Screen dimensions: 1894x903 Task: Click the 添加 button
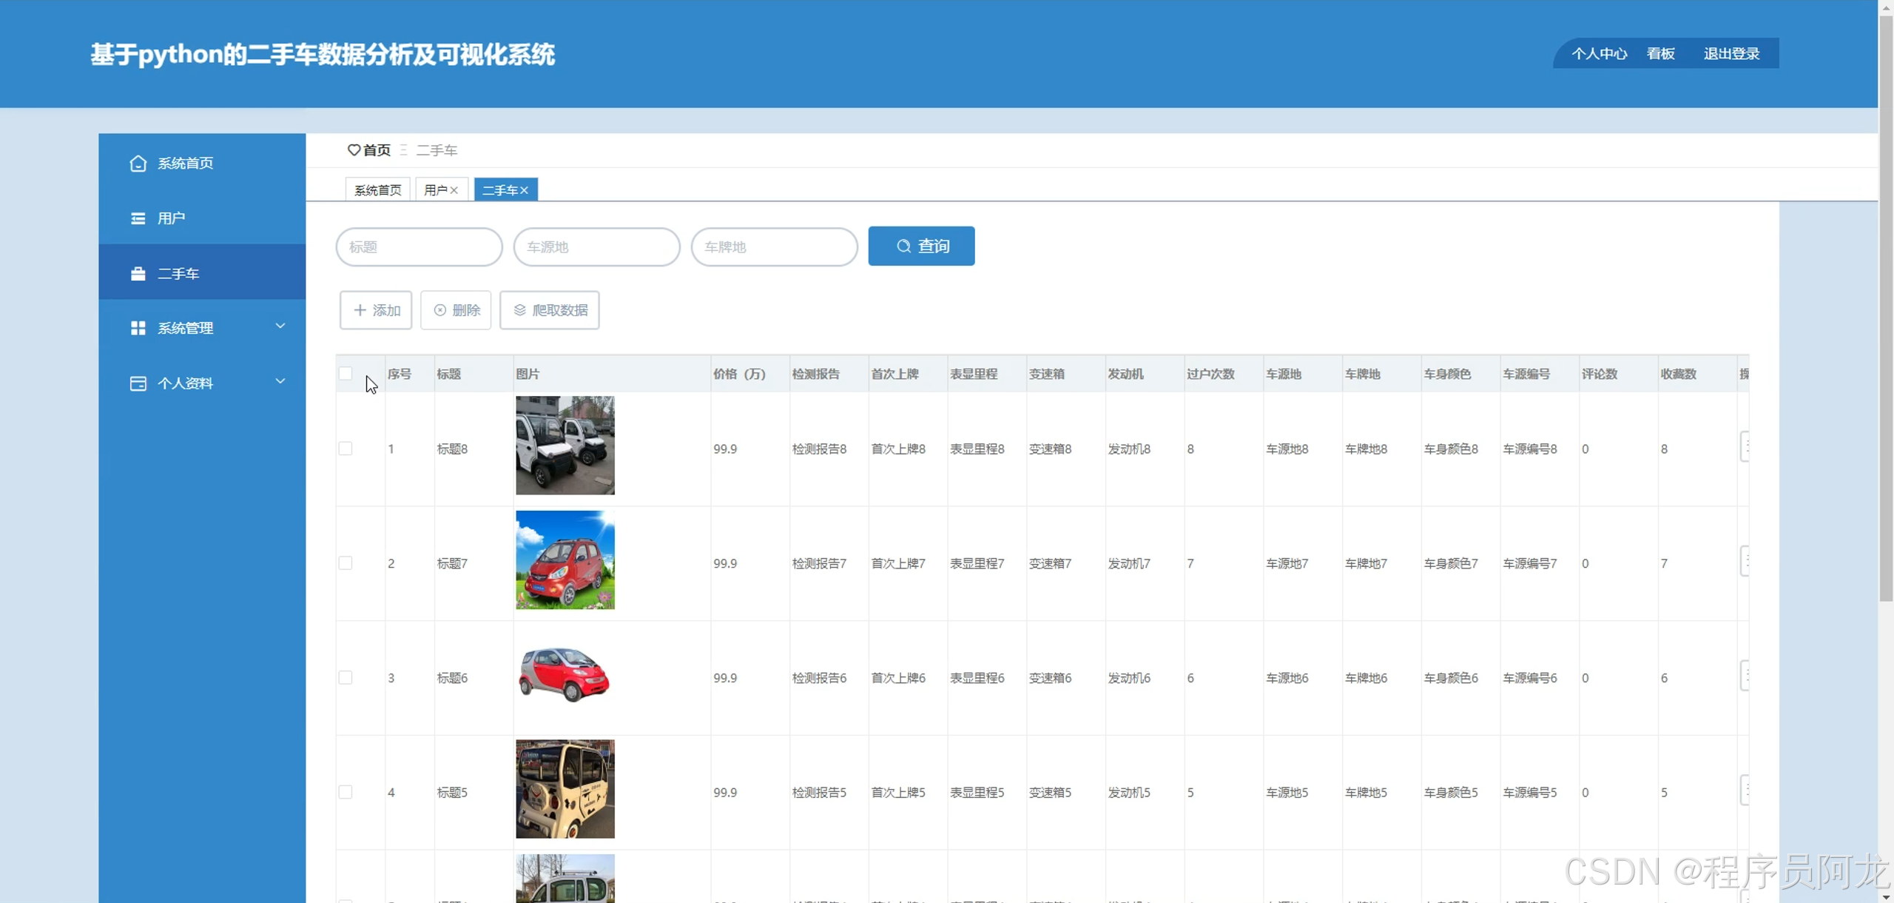pos(376,310)
